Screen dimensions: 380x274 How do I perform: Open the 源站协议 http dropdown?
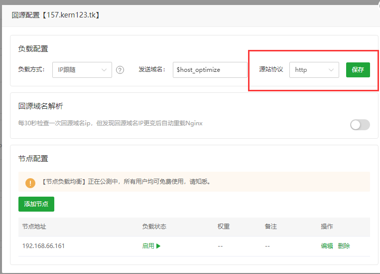314,70
